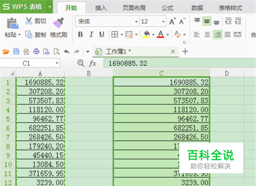Click the formula bar showing 1690885.32
The width and height of the screenshot is (256, 186).
pyautogui.click(x=180, y=63)
